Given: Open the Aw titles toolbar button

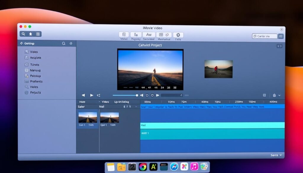Looking at the screenshot, I should (149, 35).
